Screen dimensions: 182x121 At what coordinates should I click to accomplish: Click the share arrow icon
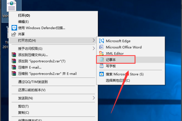click(14, 34)
